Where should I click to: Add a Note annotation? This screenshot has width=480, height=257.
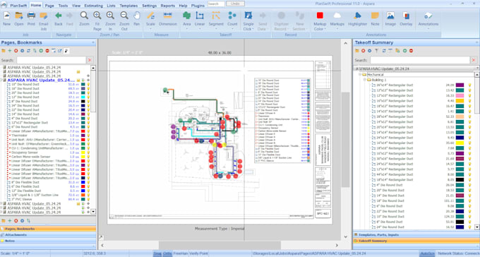(375, 19)
